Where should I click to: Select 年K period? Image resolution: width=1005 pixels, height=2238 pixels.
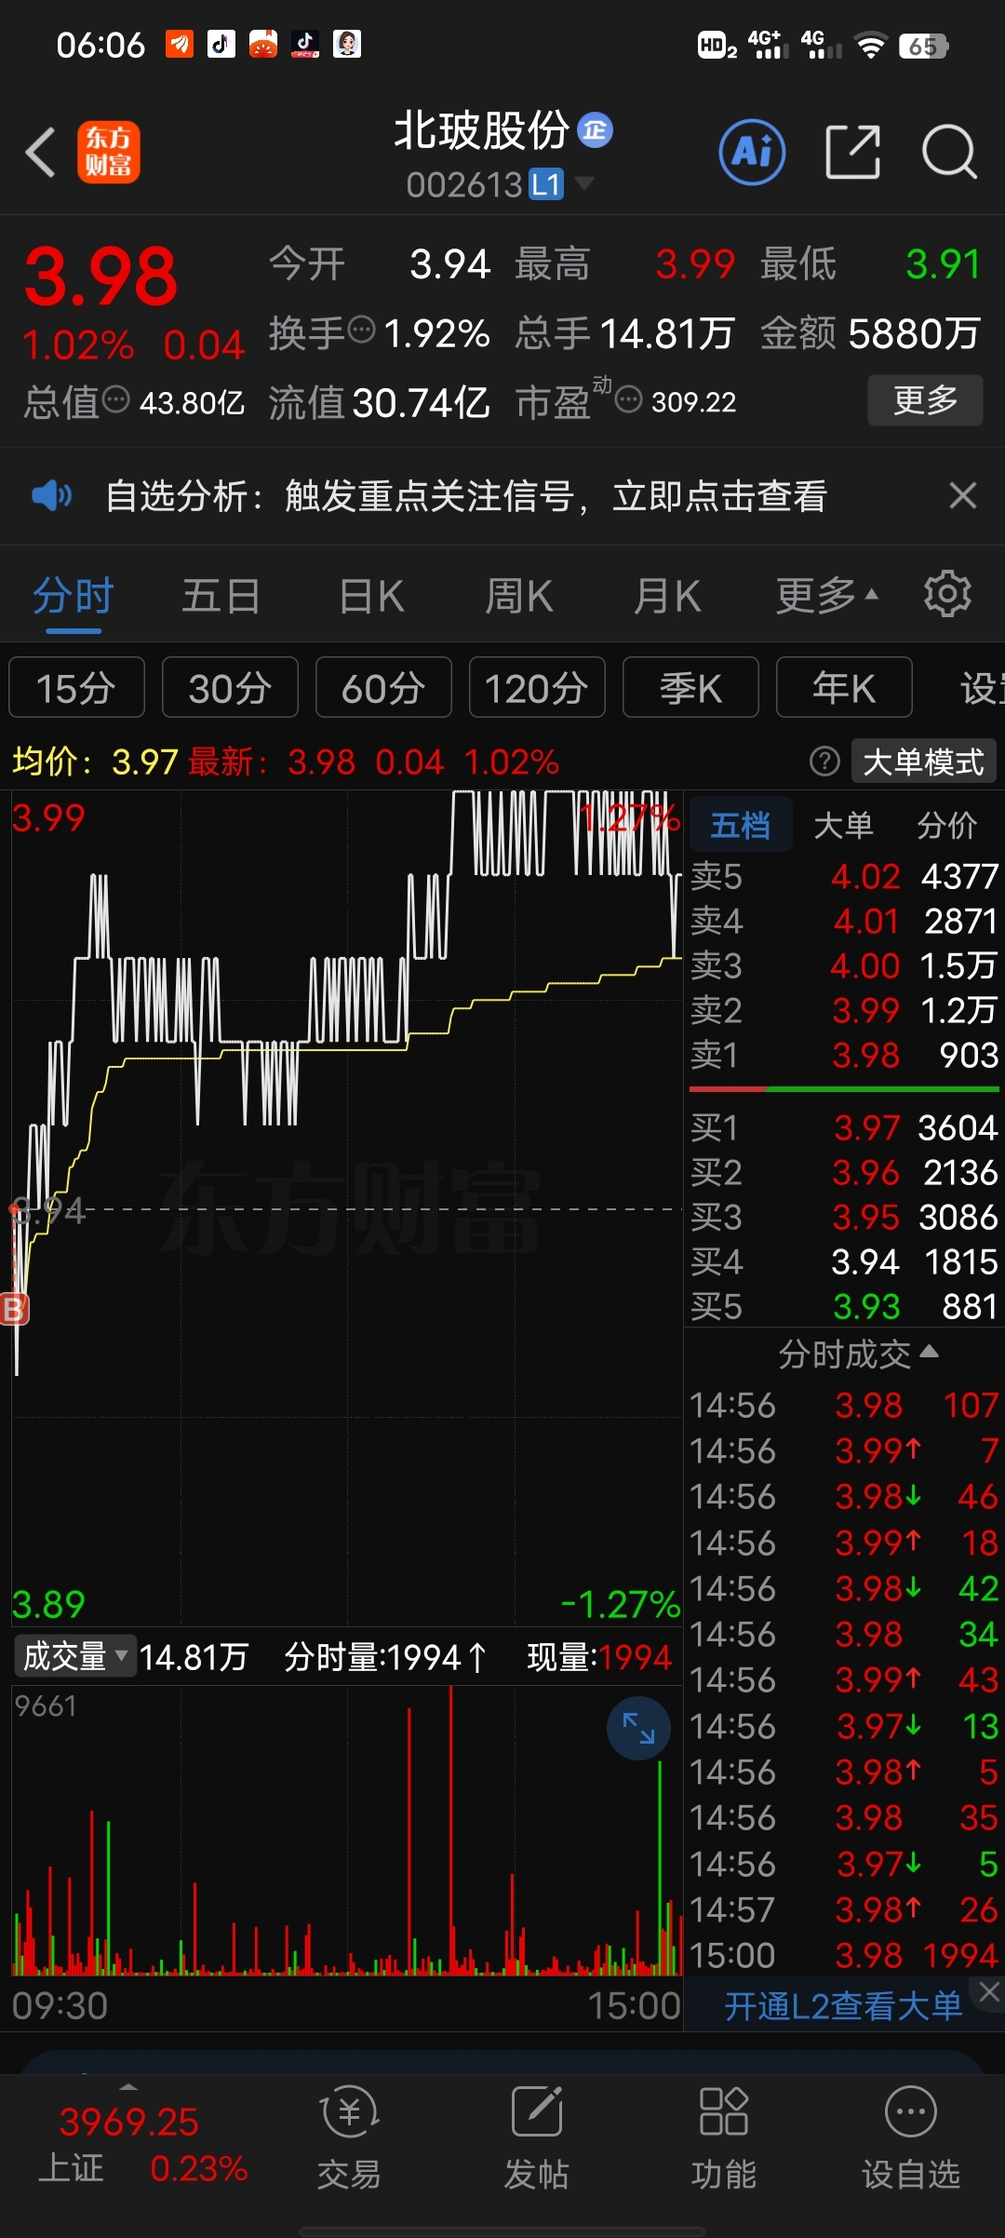(x=844, y=688)
